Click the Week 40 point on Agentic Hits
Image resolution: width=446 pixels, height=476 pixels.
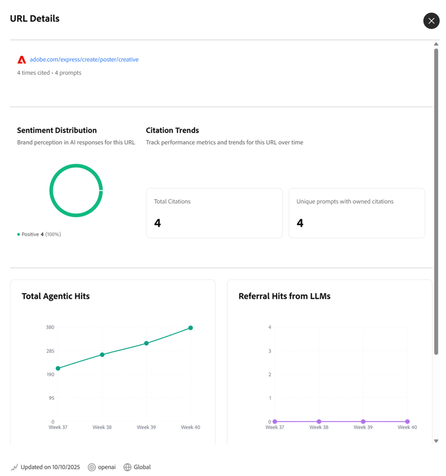pos(190,328)
